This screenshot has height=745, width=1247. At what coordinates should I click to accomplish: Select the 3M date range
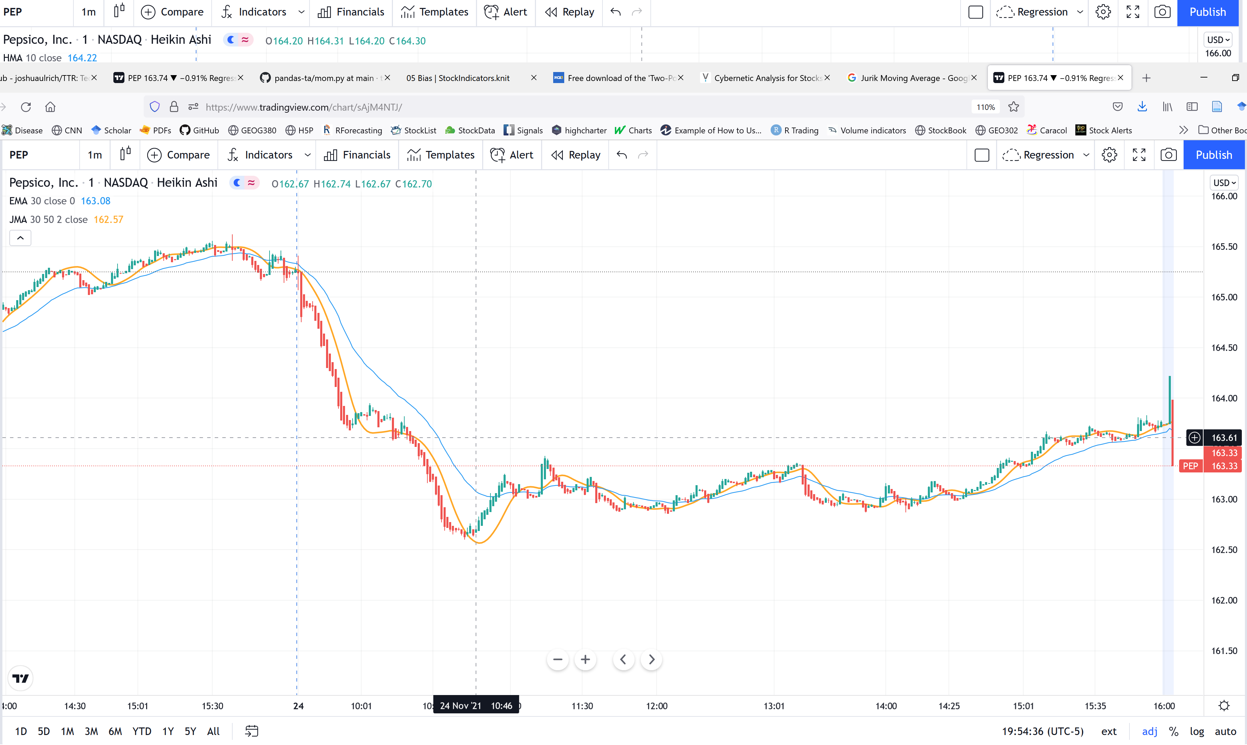[91, 731]
